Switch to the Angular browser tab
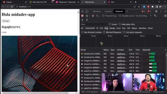Image resolution: width=167 pixels, height=94 pixels. click(15, 2)
